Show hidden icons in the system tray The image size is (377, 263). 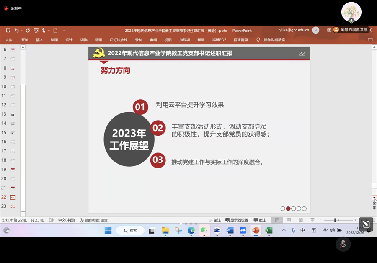pos(284,230)
